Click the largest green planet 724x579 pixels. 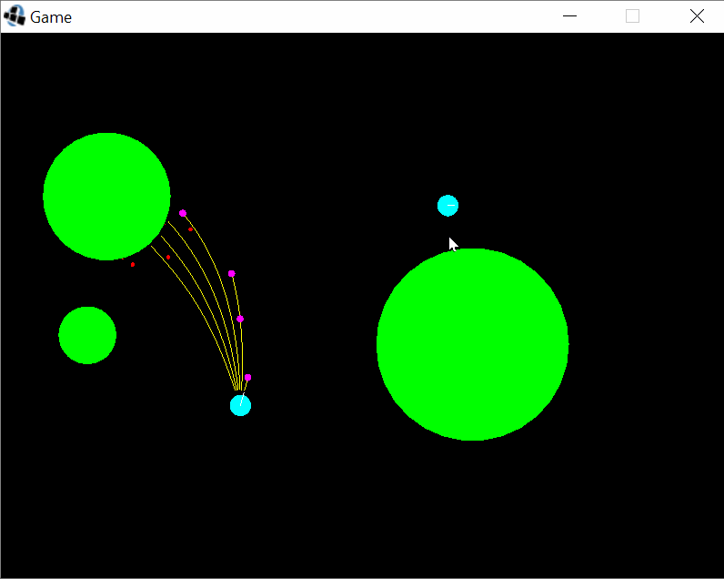pos(472,344)
